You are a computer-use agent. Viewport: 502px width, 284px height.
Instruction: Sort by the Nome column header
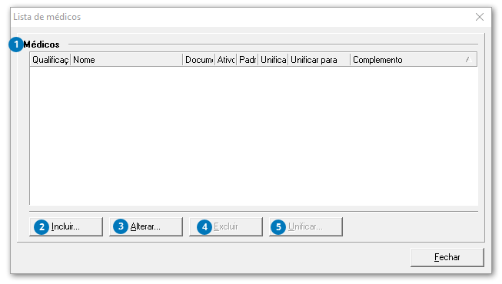(126, 60)
